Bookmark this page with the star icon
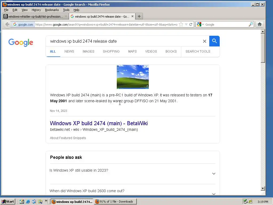 (x=181, y=24)
